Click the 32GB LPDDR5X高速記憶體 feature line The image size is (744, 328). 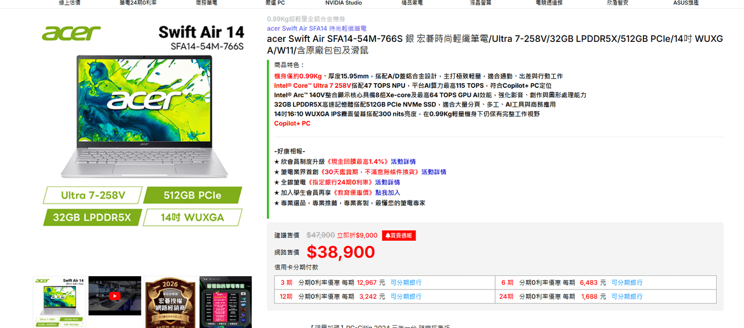click(415, 105)
